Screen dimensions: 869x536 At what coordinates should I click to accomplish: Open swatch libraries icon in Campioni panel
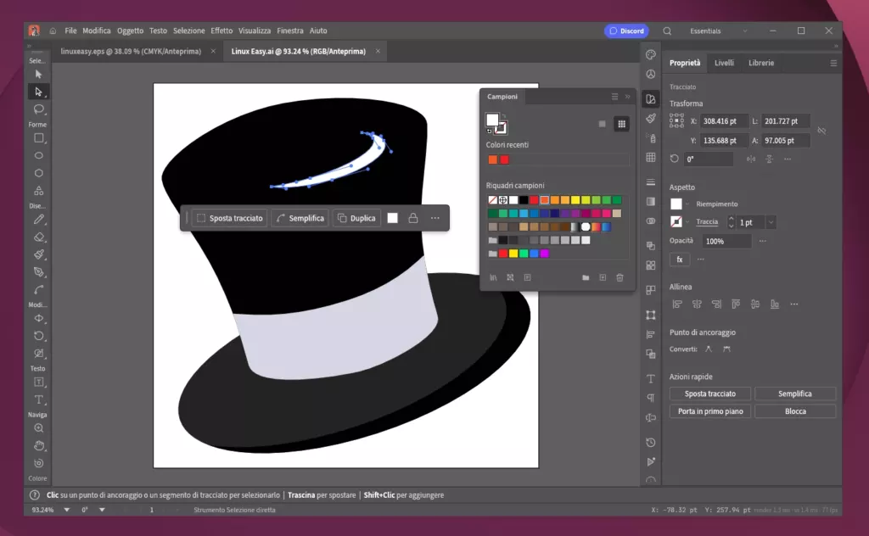[x=493, y=277]
